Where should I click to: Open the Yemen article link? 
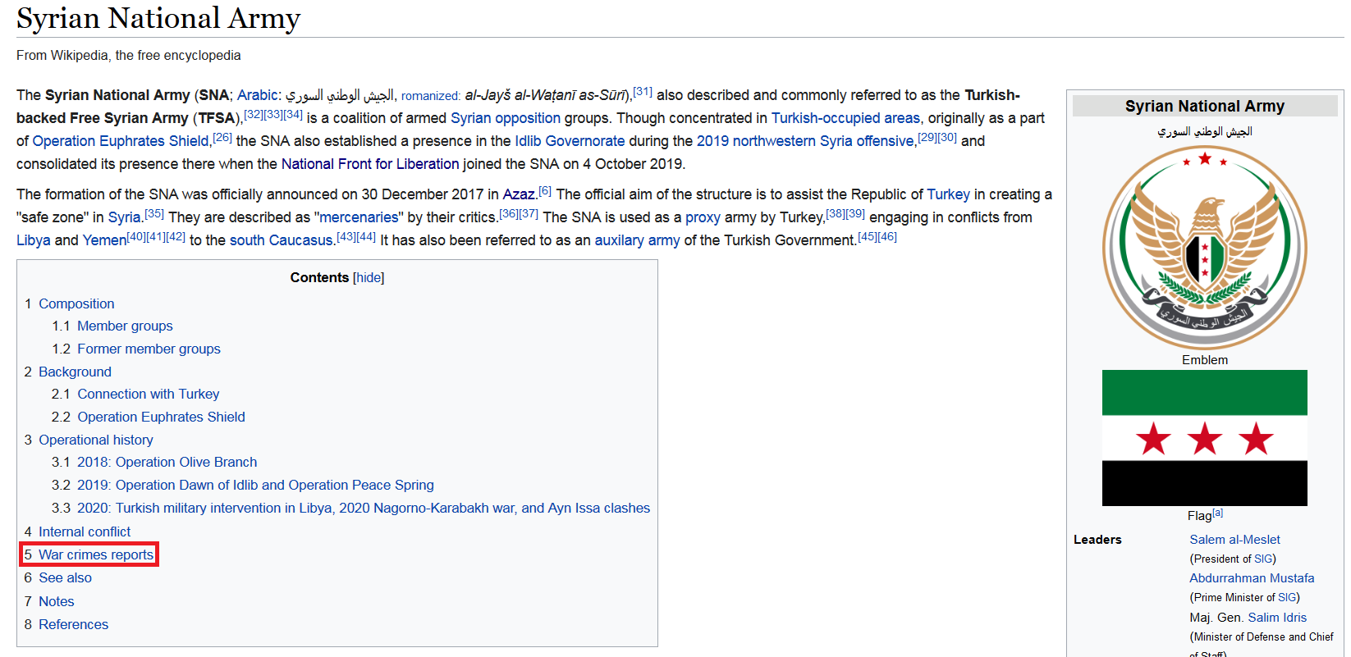pyautogui.click(x=104, y=240)
